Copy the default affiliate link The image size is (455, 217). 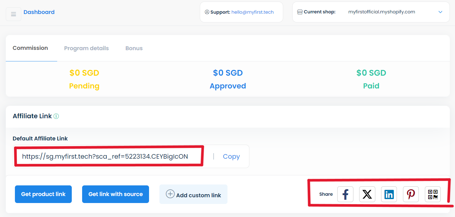click(x=231, y=157)
